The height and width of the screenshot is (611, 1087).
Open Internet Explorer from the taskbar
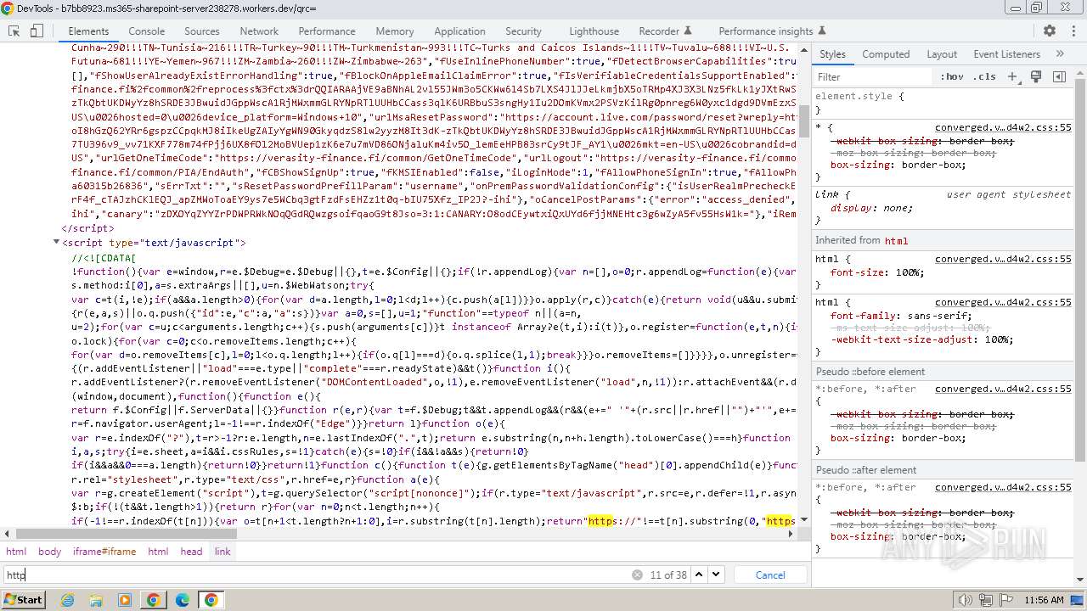point(69,600)
